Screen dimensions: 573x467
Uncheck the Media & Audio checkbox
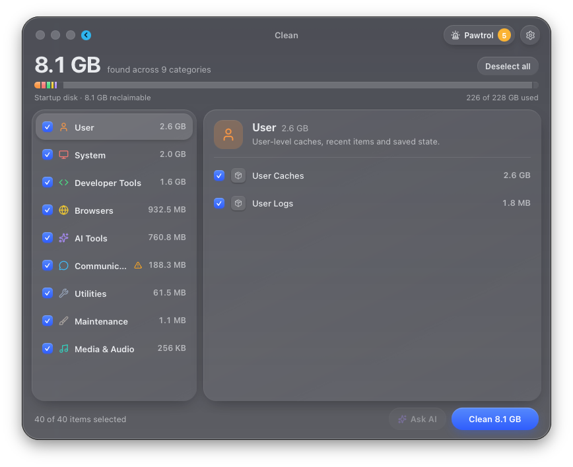(x=48, y=349)
